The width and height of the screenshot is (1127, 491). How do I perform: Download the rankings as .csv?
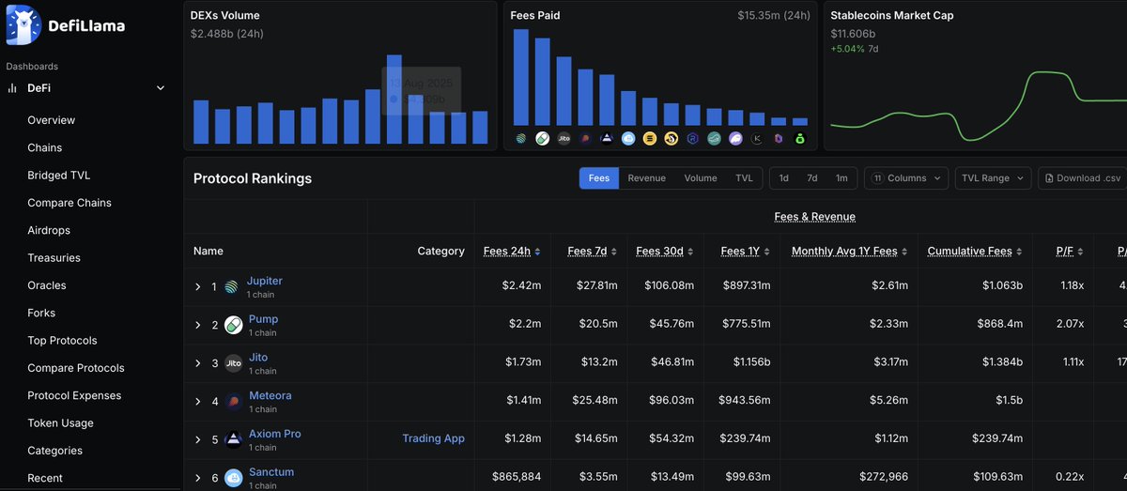point(1082,178)
